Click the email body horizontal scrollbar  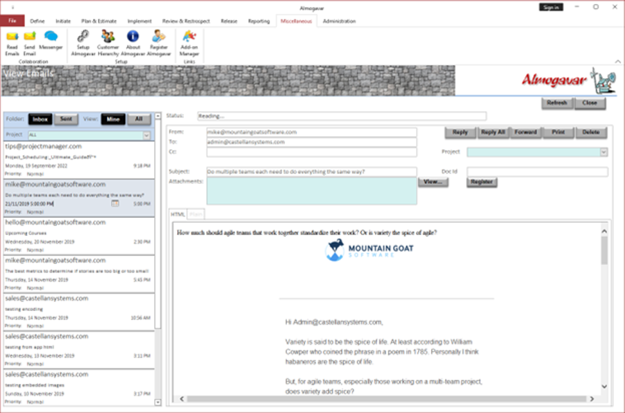[387, 398]
